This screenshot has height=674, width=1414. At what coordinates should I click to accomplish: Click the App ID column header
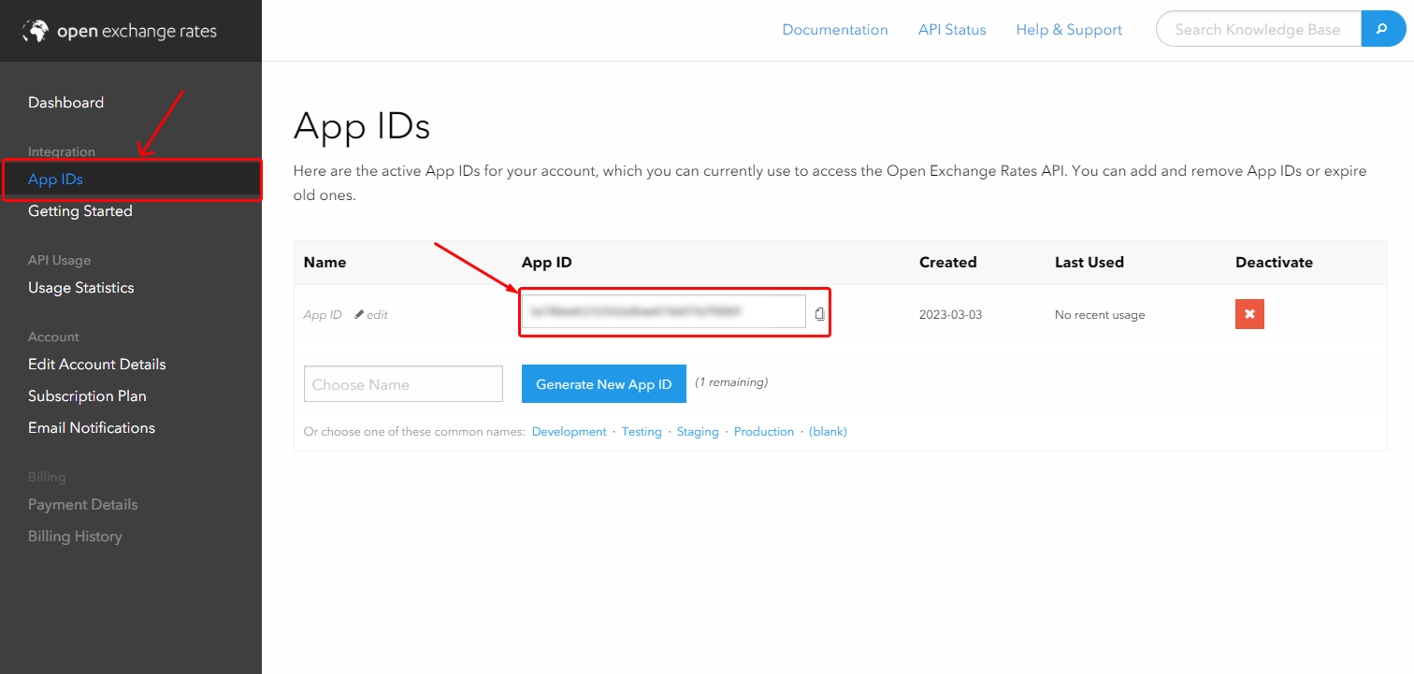click(547, 263)
